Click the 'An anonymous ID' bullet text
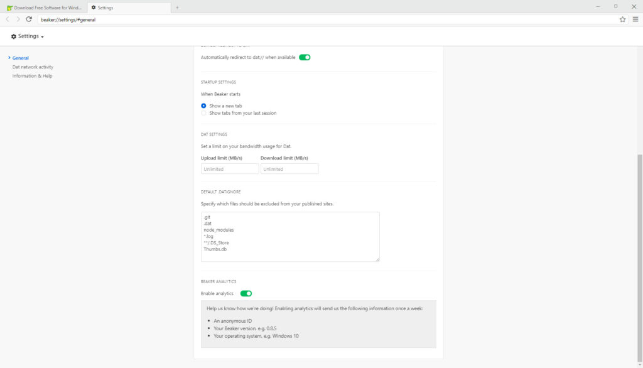The height and width of the screenshot is (368, 643). point(233,321)
